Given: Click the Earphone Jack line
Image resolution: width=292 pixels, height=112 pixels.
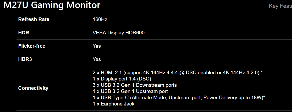Looking at the screenshot, I should 113,104.
